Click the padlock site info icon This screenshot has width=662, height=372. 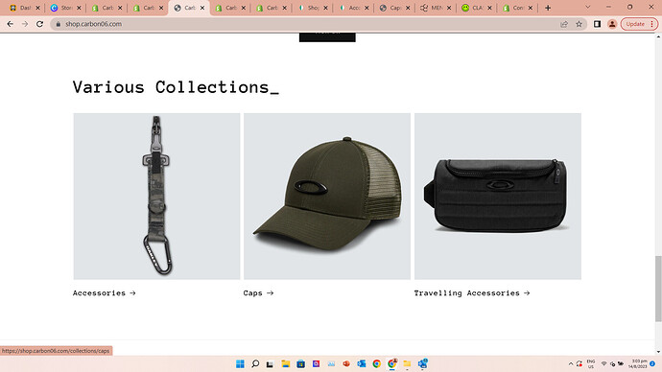(x=59, y=24)
